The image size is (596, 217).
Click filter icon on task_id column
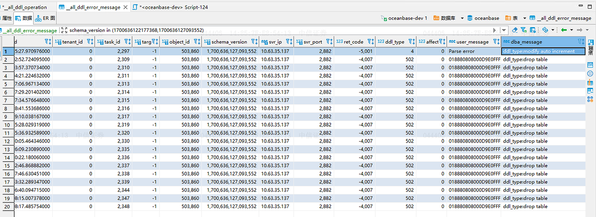127,42
